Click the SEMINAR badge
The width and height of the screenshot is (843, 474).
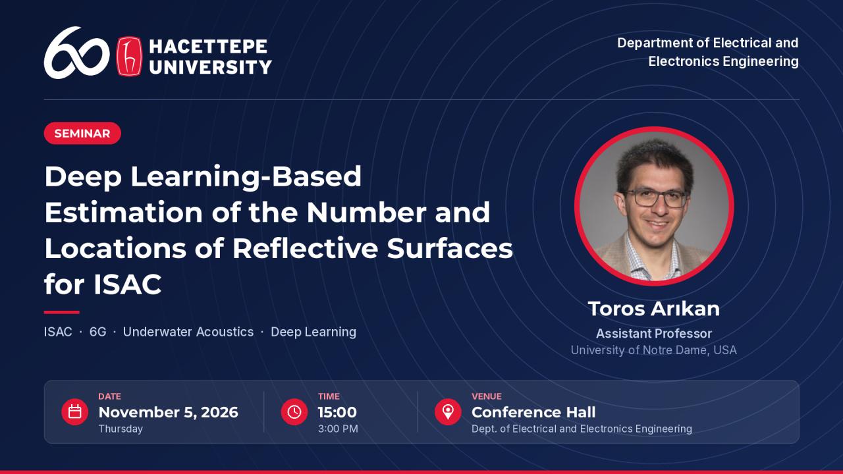[82, 133]
